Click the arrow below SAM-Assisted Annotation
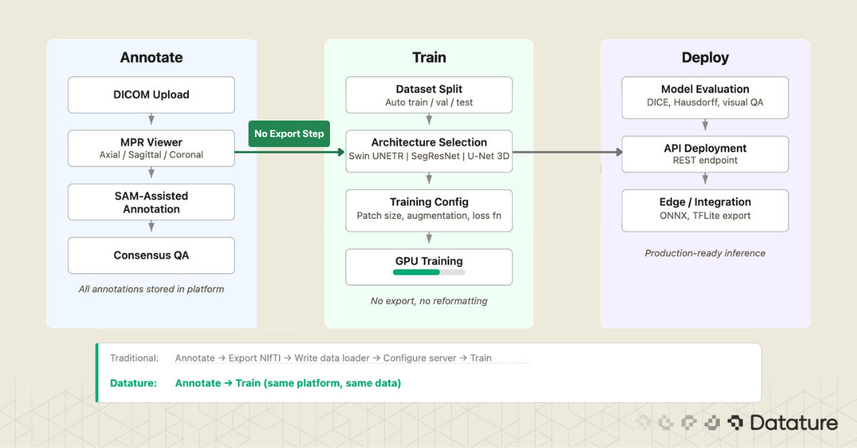Screen dimensions: 857x448 click(151, 228)
